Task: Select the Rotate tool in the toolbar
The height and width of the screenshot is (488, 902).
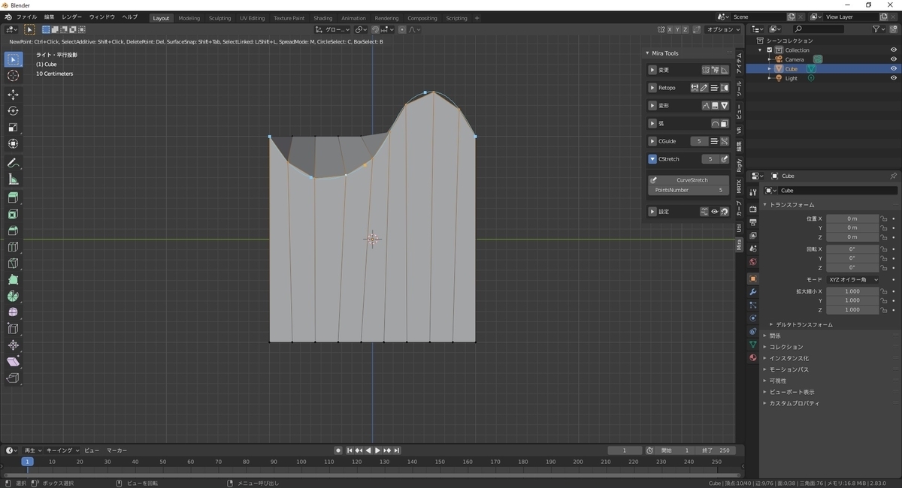Action: 13,111
